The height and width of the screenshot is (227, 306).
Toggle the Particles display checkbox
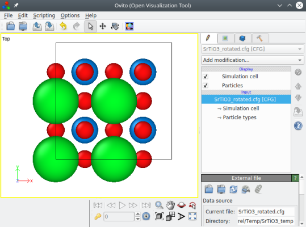206,86
